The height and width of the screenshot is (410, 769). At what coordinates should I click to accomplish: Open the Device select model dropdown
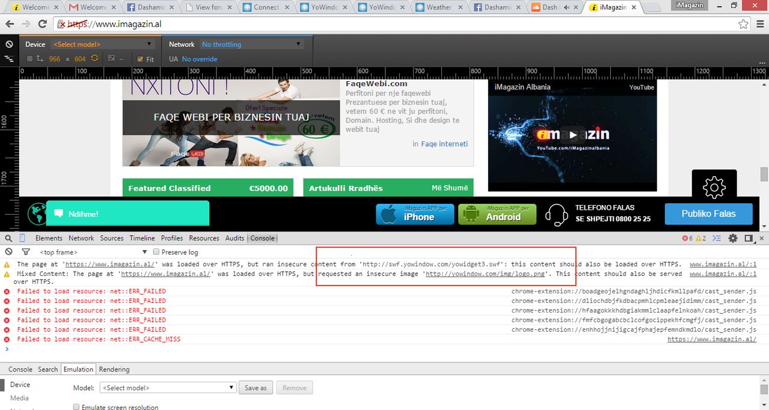tap(103, 44)
